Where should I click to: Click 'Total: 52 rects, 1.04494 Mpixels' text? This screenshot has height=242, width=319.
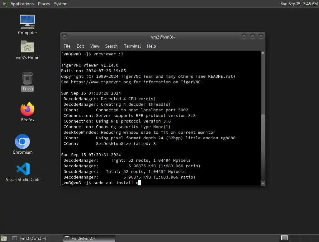(146, 171)
